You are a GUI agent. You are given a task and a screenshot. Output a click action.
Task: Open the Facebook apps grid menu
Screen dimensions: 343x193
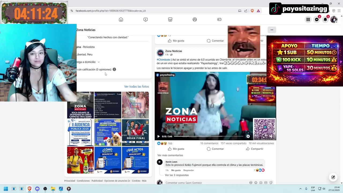[308, 19]
